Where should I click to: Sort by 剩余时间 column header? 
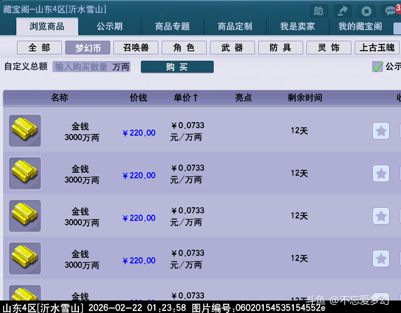click(x=305, y=98)
